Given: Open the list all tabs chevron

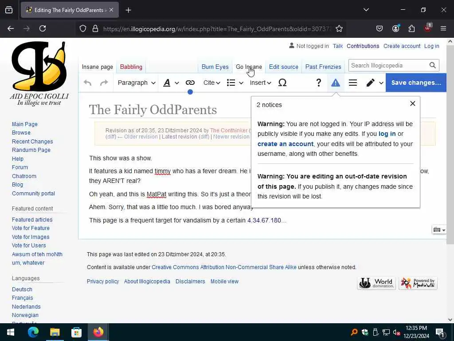Looking at the screenshot, I should click(366, 10).
